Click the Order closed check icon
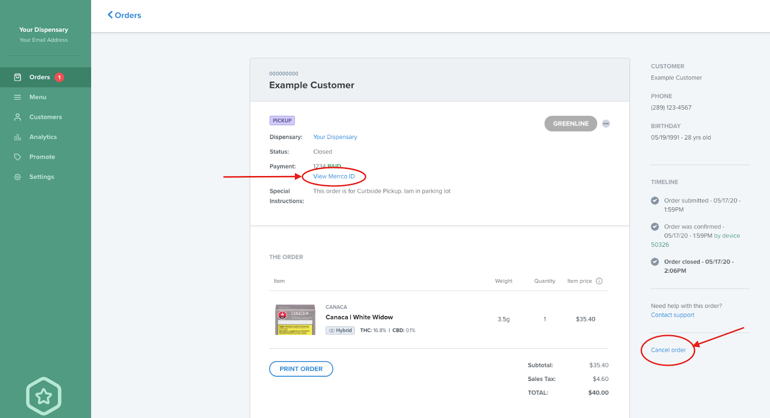Viewport: 770px width, 418px height. pyautogui.click(x=655, y=262)
